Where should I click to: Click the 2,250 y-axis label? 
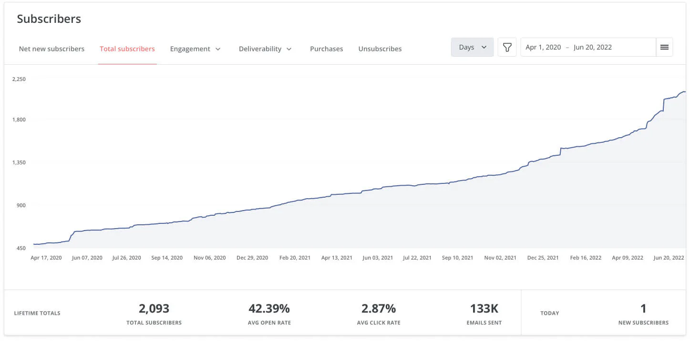[x=19, y=79]
